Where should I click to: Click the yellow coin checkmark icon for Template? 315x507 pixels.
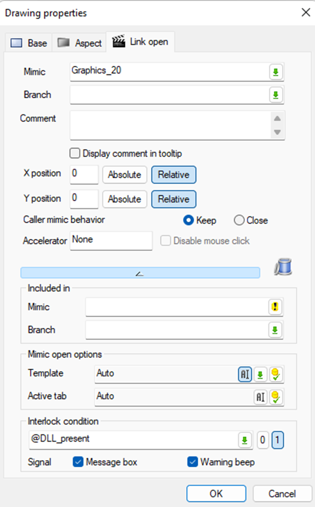point(276,374)
